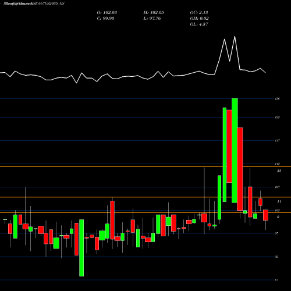Screen dimensions: 291x291
Task: Click the '33' label under the top orange line
Action: click(279, 171)
